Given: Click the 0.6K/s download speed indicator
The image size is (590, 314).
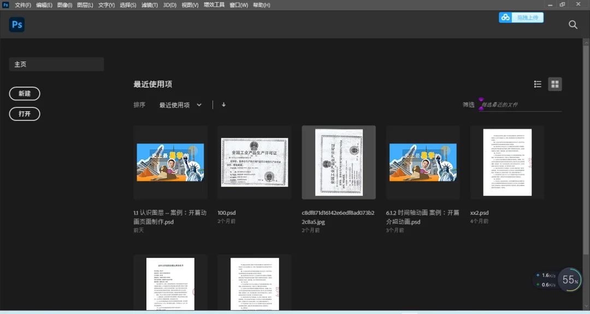Looking at the screenshot, I should pos(546,285).
